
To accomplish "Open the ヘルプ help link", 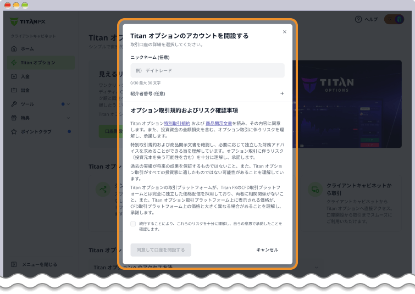I will [x=371, y=19].
